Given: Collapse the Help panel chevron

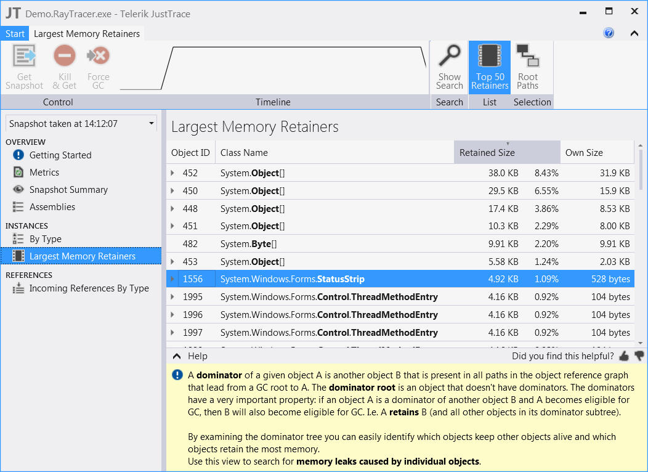Looking at the screenshot, I should [177, 356].
